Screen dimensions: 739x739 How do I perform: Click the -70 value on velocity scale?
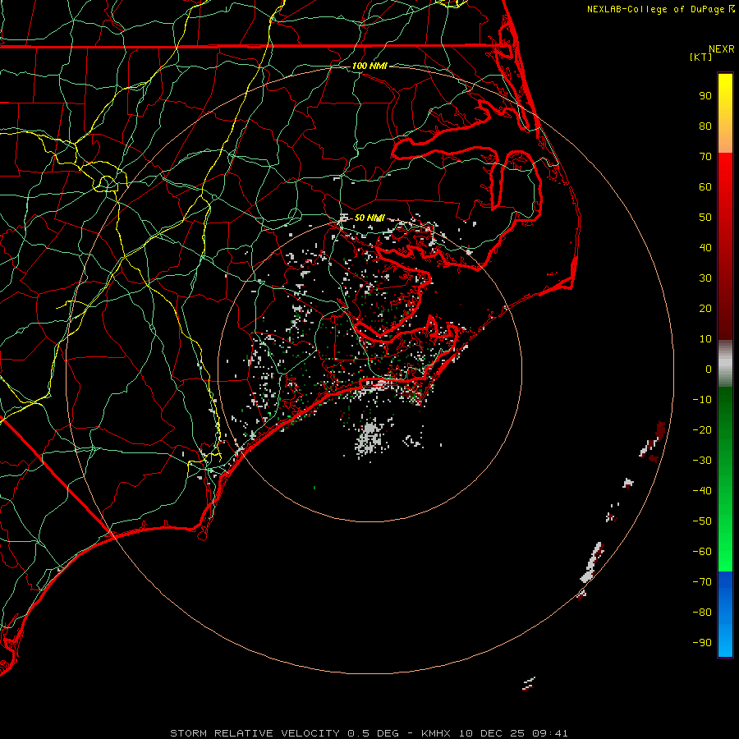tap(702, 581)
